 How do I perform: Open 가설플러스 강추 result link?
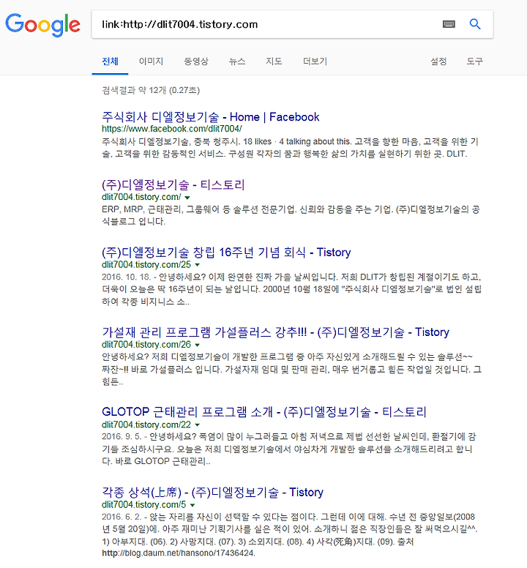coord(275,332)
